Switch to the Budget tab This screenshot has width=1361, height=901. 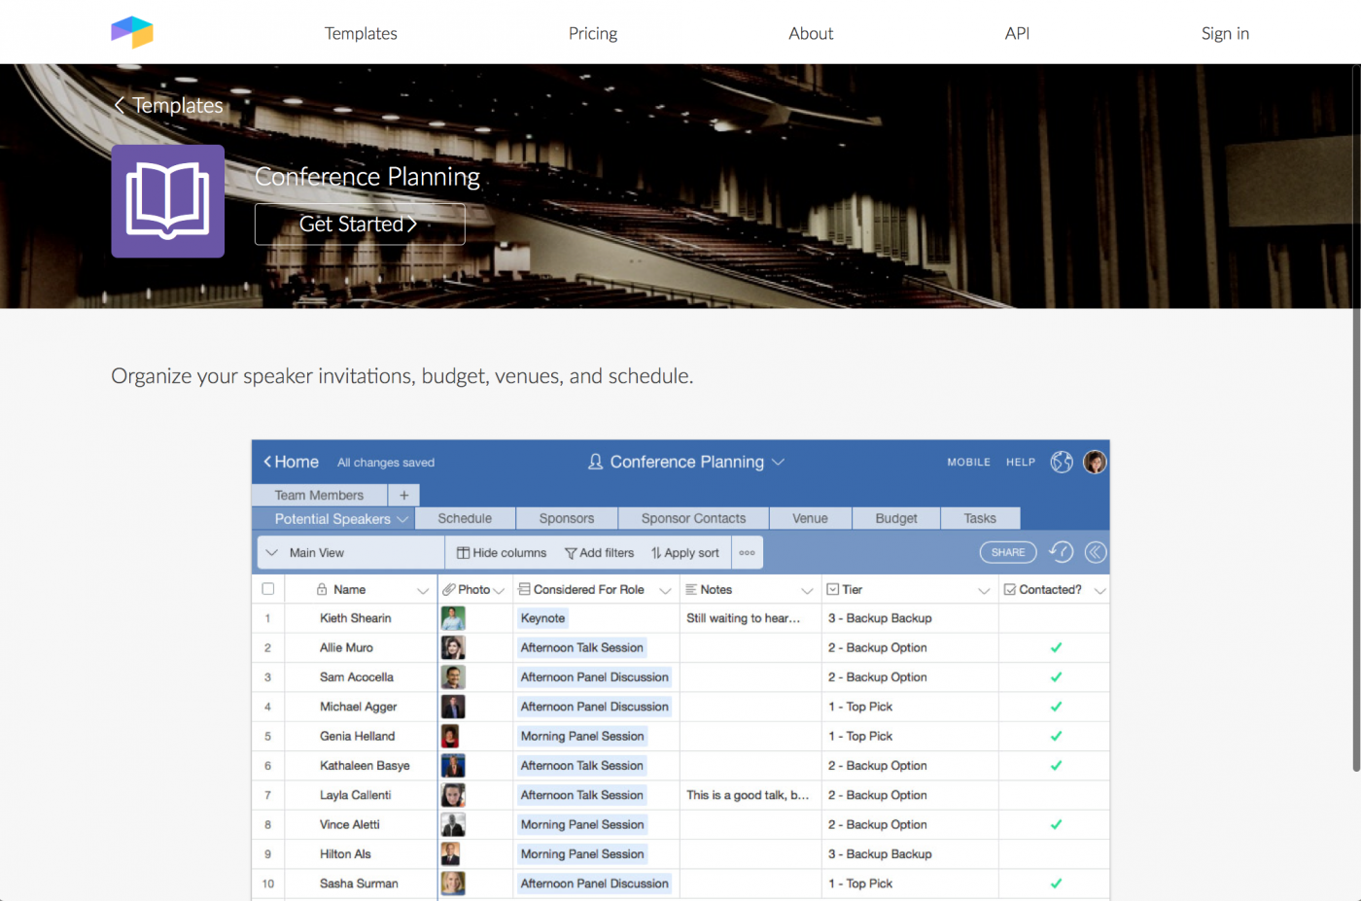tap(895, 518)
